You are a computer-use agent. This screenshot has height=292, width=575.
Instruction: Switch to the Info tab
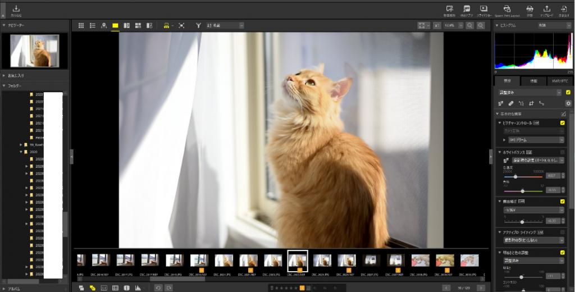pos(533,81)
